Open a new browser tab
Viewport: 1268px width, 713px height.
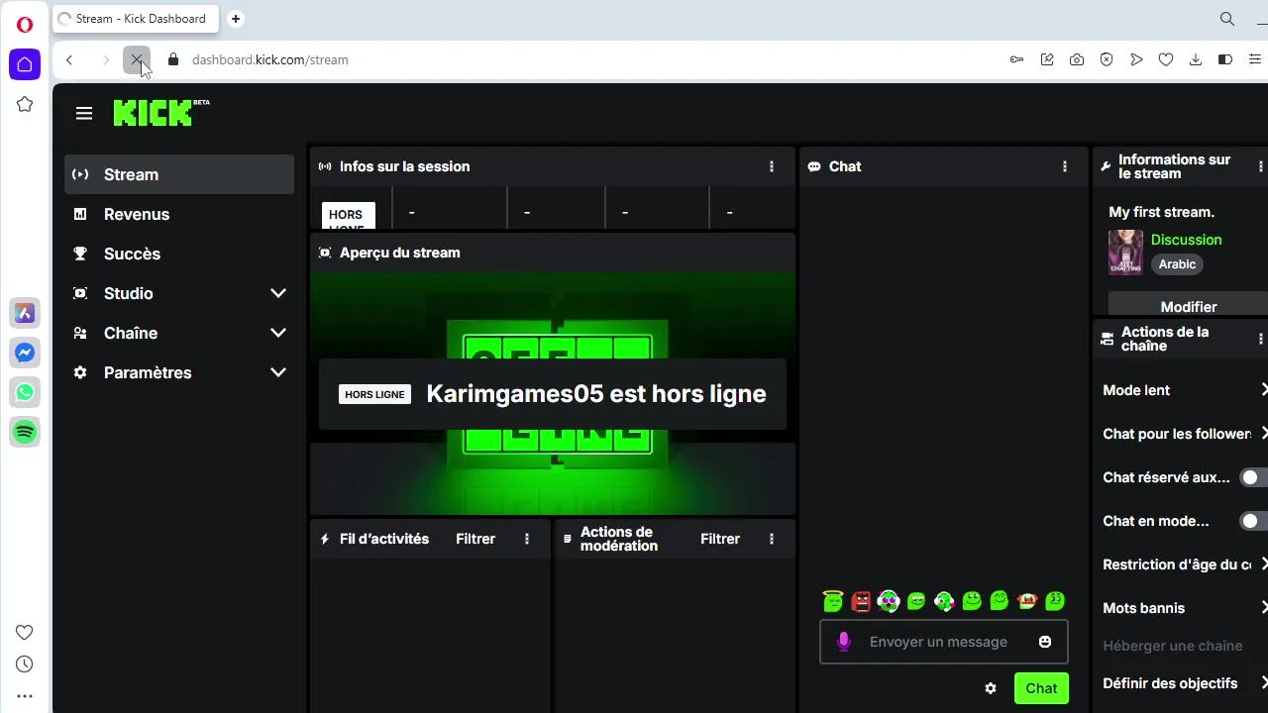[x=236, y=18]
